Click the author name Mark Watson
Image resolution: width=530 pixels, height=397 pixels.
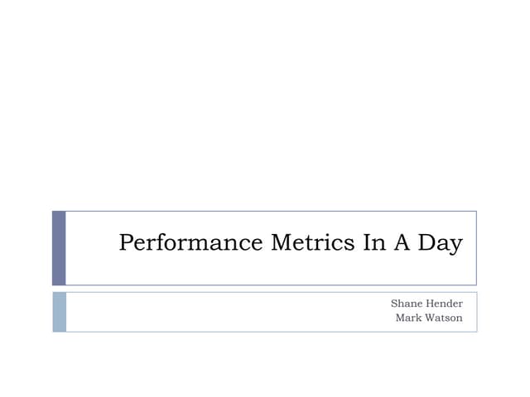tap(429, 318)
